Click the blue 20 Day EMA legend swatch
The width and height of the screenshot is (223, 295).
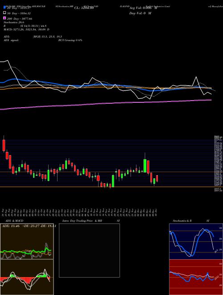coord(4,8)
